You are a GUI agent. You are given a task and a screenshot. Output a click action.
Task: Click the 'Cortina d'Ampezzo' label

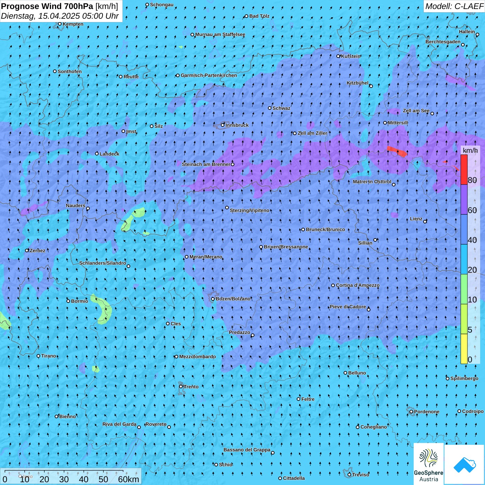pyautogui.click(x=358, y=285)
